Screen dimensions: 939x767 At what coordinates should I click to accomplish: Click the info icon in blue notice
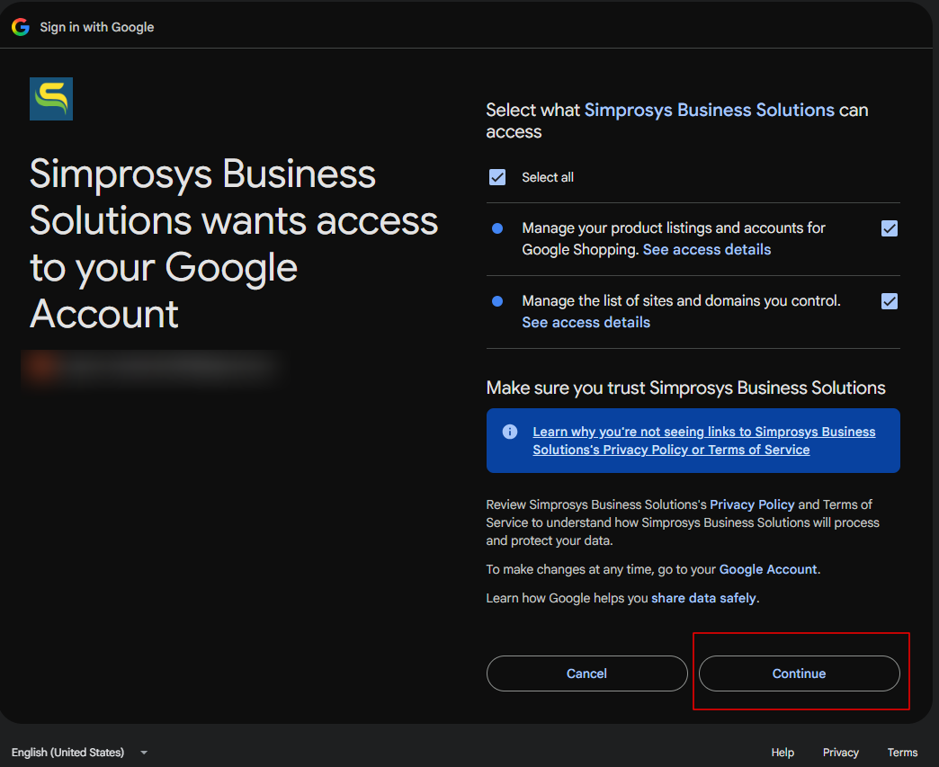(x=510, y=432)
